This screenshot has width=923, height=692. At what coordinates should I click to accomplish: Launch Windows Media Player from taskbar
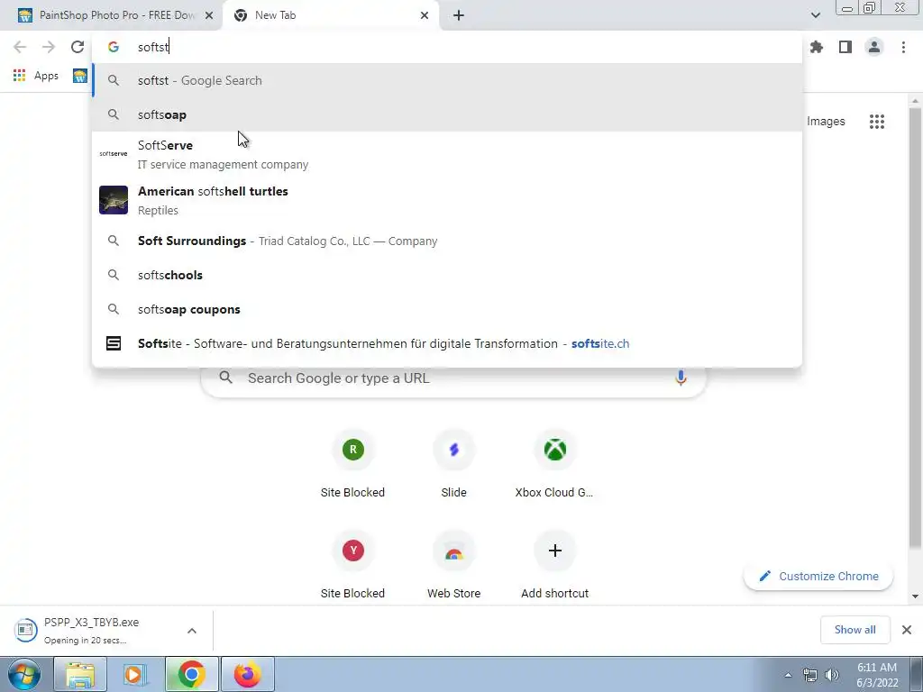click(135, 674)
